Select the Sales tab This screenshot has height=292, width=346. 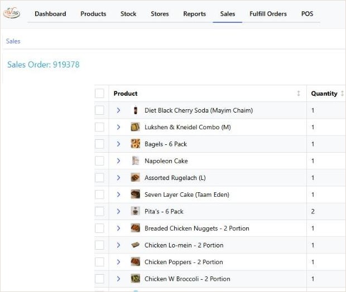pos(228,14)
